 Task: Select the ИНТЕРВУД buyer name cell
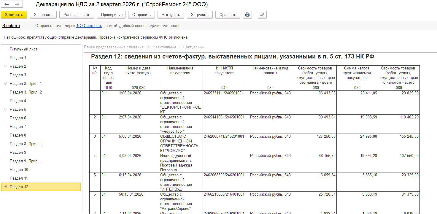pyautogui.click(x=181, y=182)
